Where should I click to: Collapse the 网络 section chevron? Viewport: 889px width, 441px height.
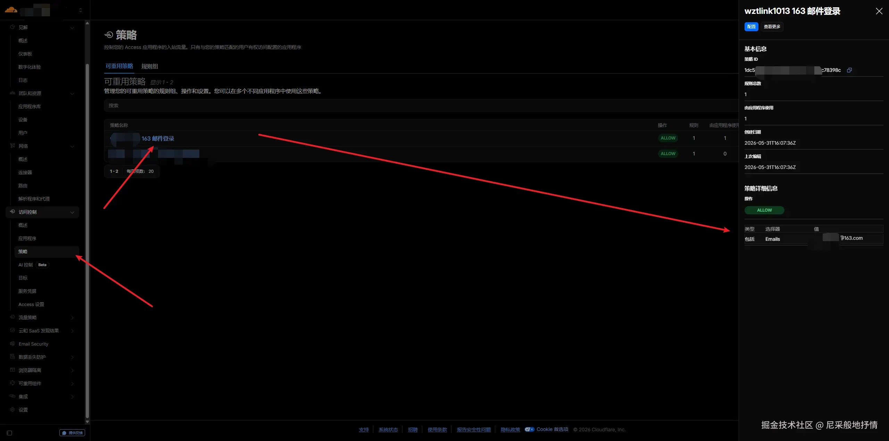pos(72,146)
